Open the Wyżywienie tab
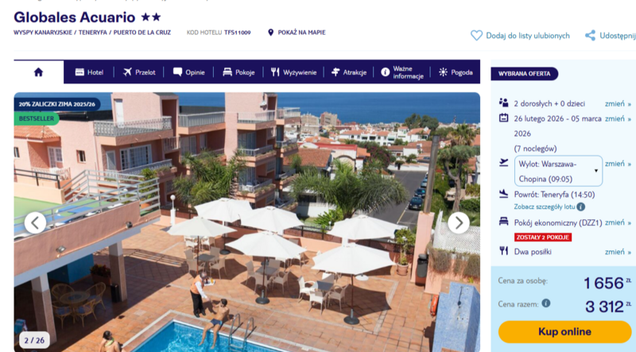Viewport: 636px width, 352px height. click(293, 72)
